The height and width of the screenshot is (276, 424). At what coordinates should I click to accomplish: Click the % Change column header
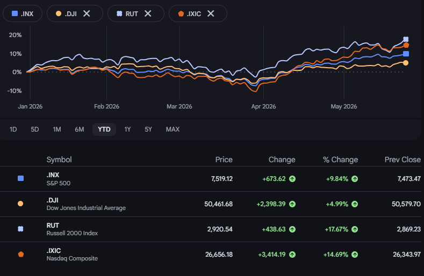(x=341, y=159)
